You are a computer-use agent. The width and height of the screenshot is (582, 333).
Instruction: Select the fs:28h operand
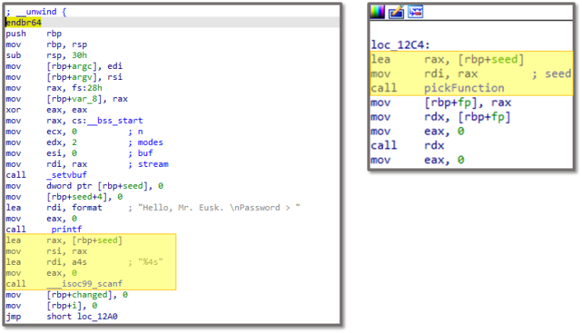pos(87,88)
